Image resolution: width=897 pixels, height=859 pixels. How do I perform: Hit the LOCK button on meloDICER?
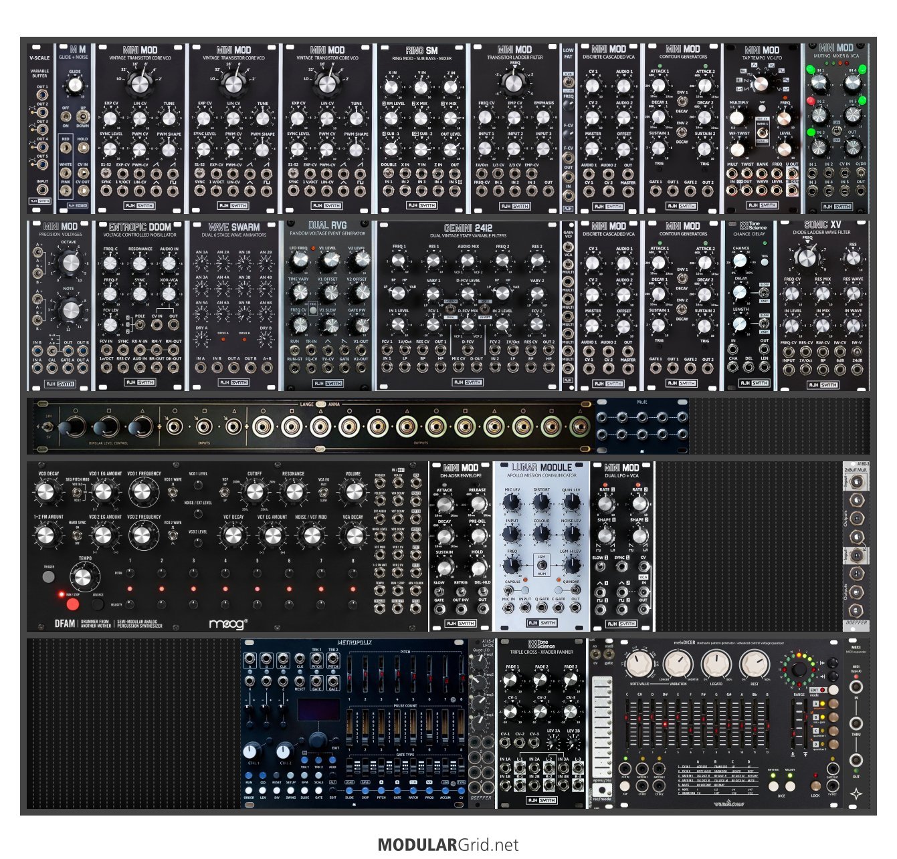(815, 785)
